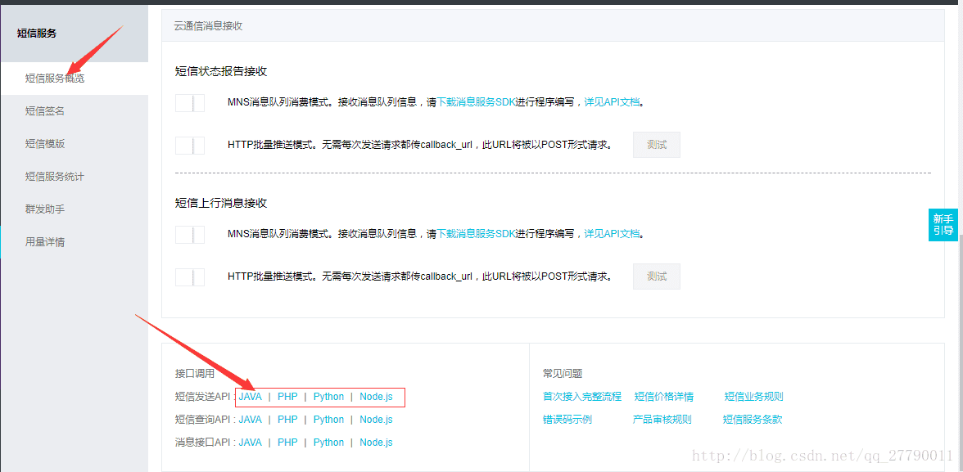The image size is (963, 472).
Task: Go to 短信签名 page
Action: click(x=45, y=111)
